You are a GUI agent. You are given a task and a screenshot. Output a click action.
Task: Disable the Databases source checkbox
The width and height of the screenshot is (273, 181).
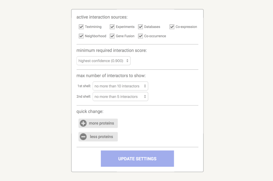coord(141,27)
